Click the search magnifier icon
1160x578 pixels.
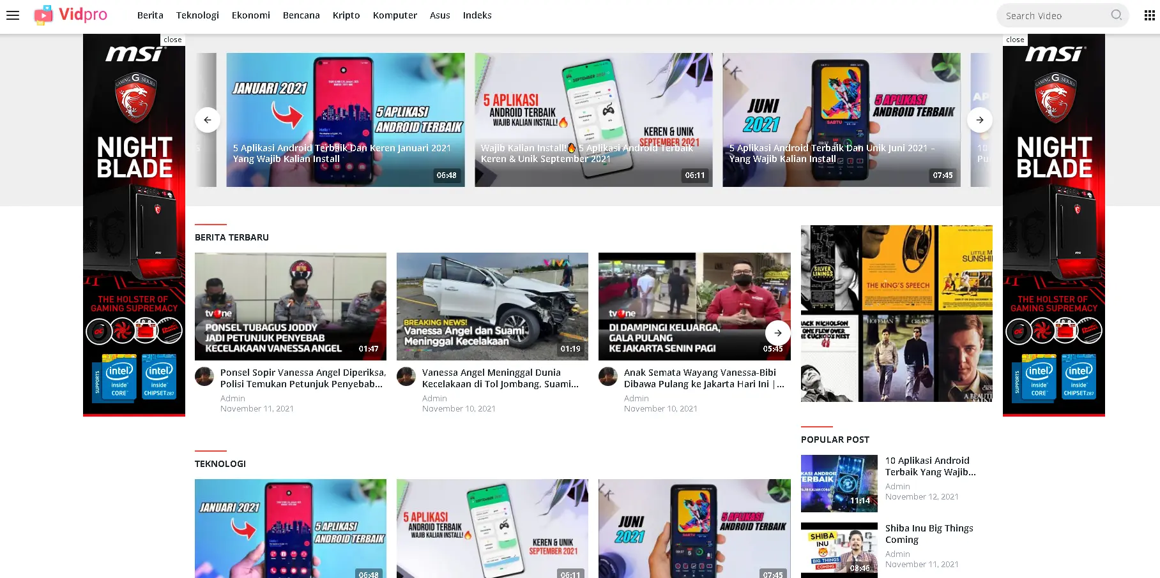coord(1116,15)
